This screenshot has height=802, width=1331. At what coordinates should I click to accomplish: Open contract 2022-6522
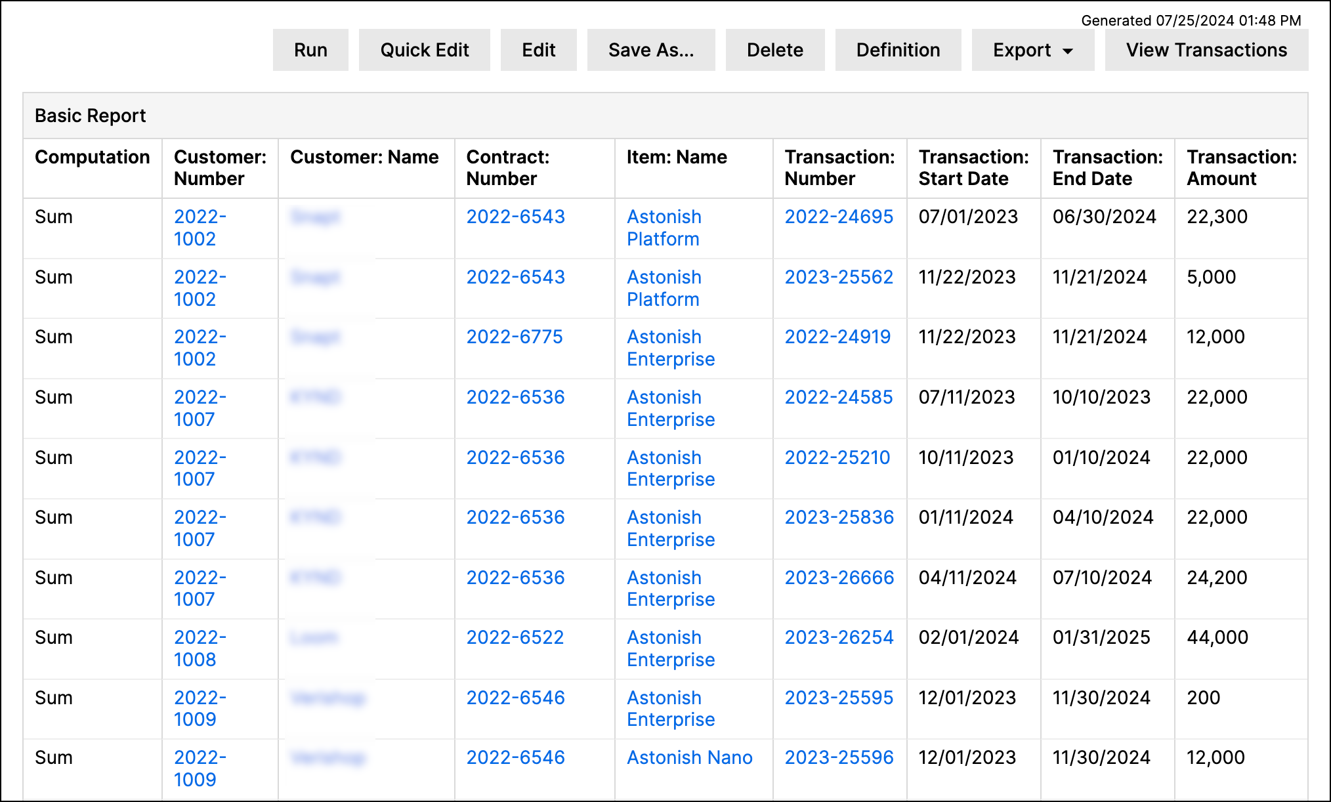(x=515, y=637)
